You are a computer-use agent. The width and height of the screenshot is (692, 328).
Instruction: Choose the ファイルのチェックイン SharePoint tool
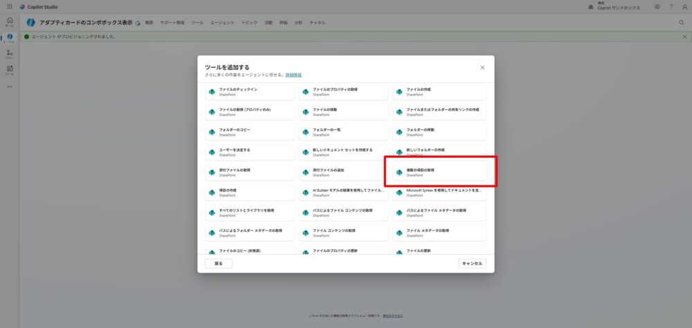point(252,92)
